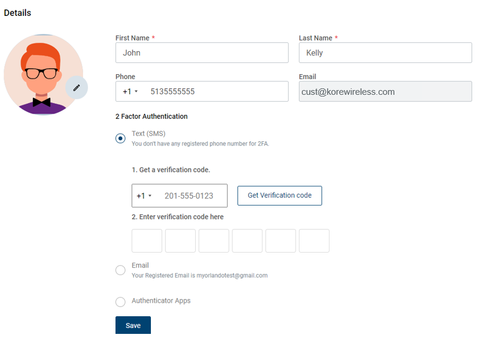
Task: Click the Phone number field with 5135555555
Action: [x=215, y=92]
